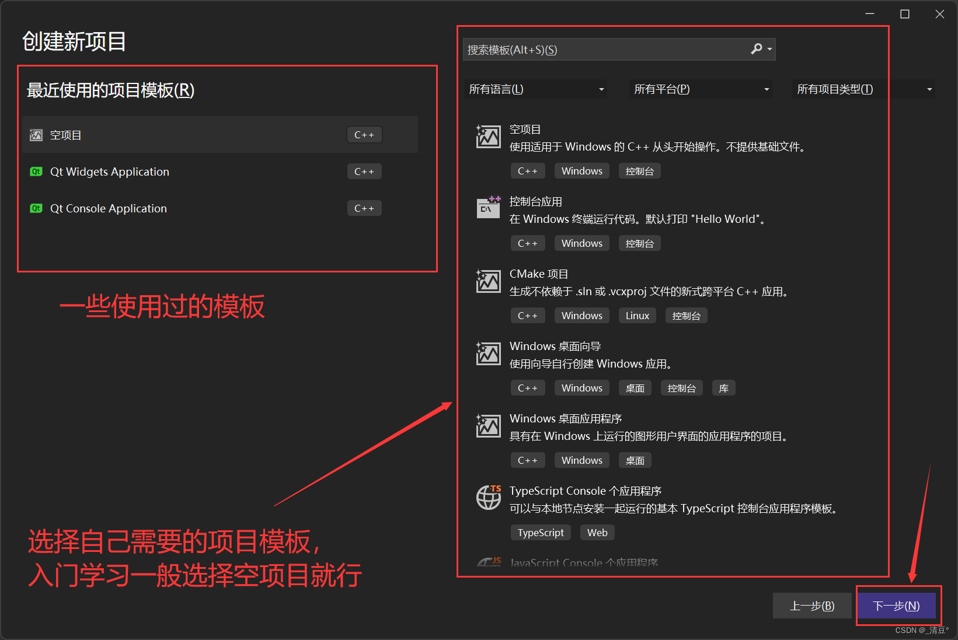Click 控制台应用 Hello World description

(638, 219)
